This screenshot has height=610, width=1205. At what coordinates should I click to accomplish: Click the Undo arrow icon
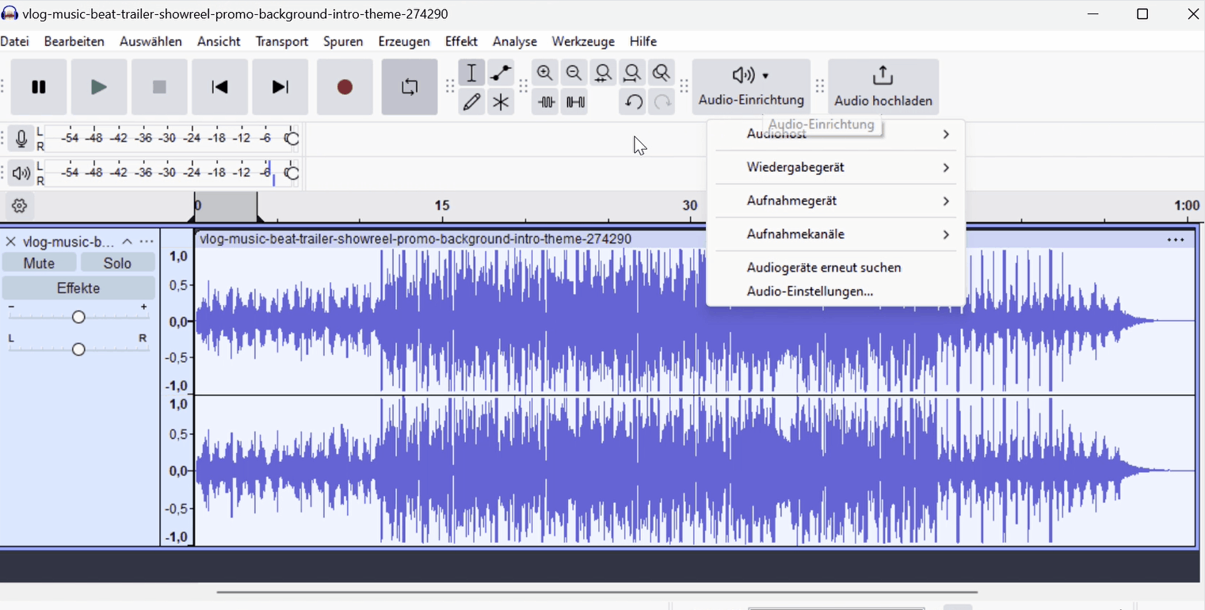coord(632,102)
